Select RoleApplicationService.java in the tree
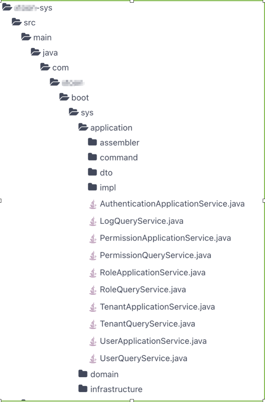Viewport: 265px width, 402px height. pos(153,273)
